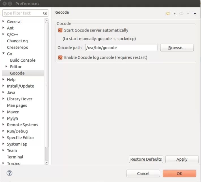Select the Java preferences label
The width and height of the screenshot is (201, 182).
[11, 92]
